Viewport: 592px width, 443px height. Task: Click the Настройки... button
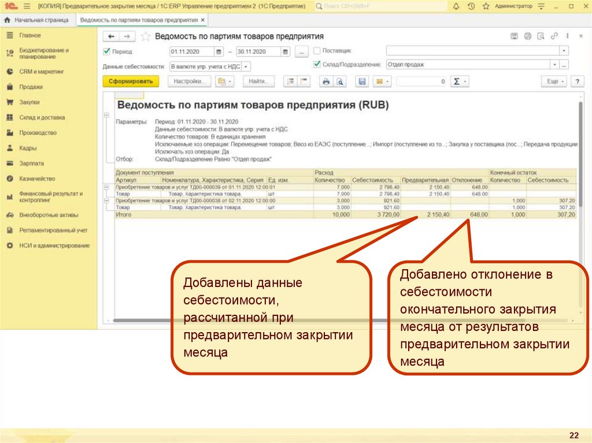pyautogui.click(x=190, y=82)
